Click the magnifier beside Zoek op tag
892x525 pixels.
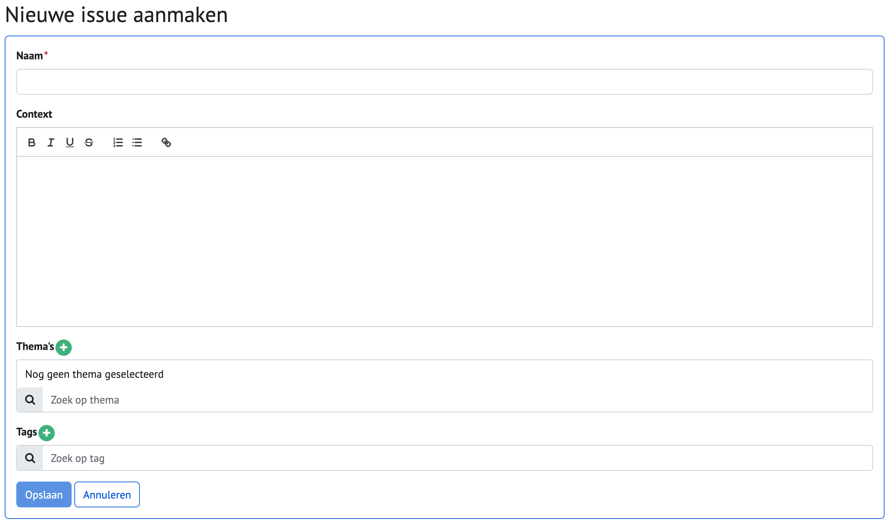pos(30,459)
